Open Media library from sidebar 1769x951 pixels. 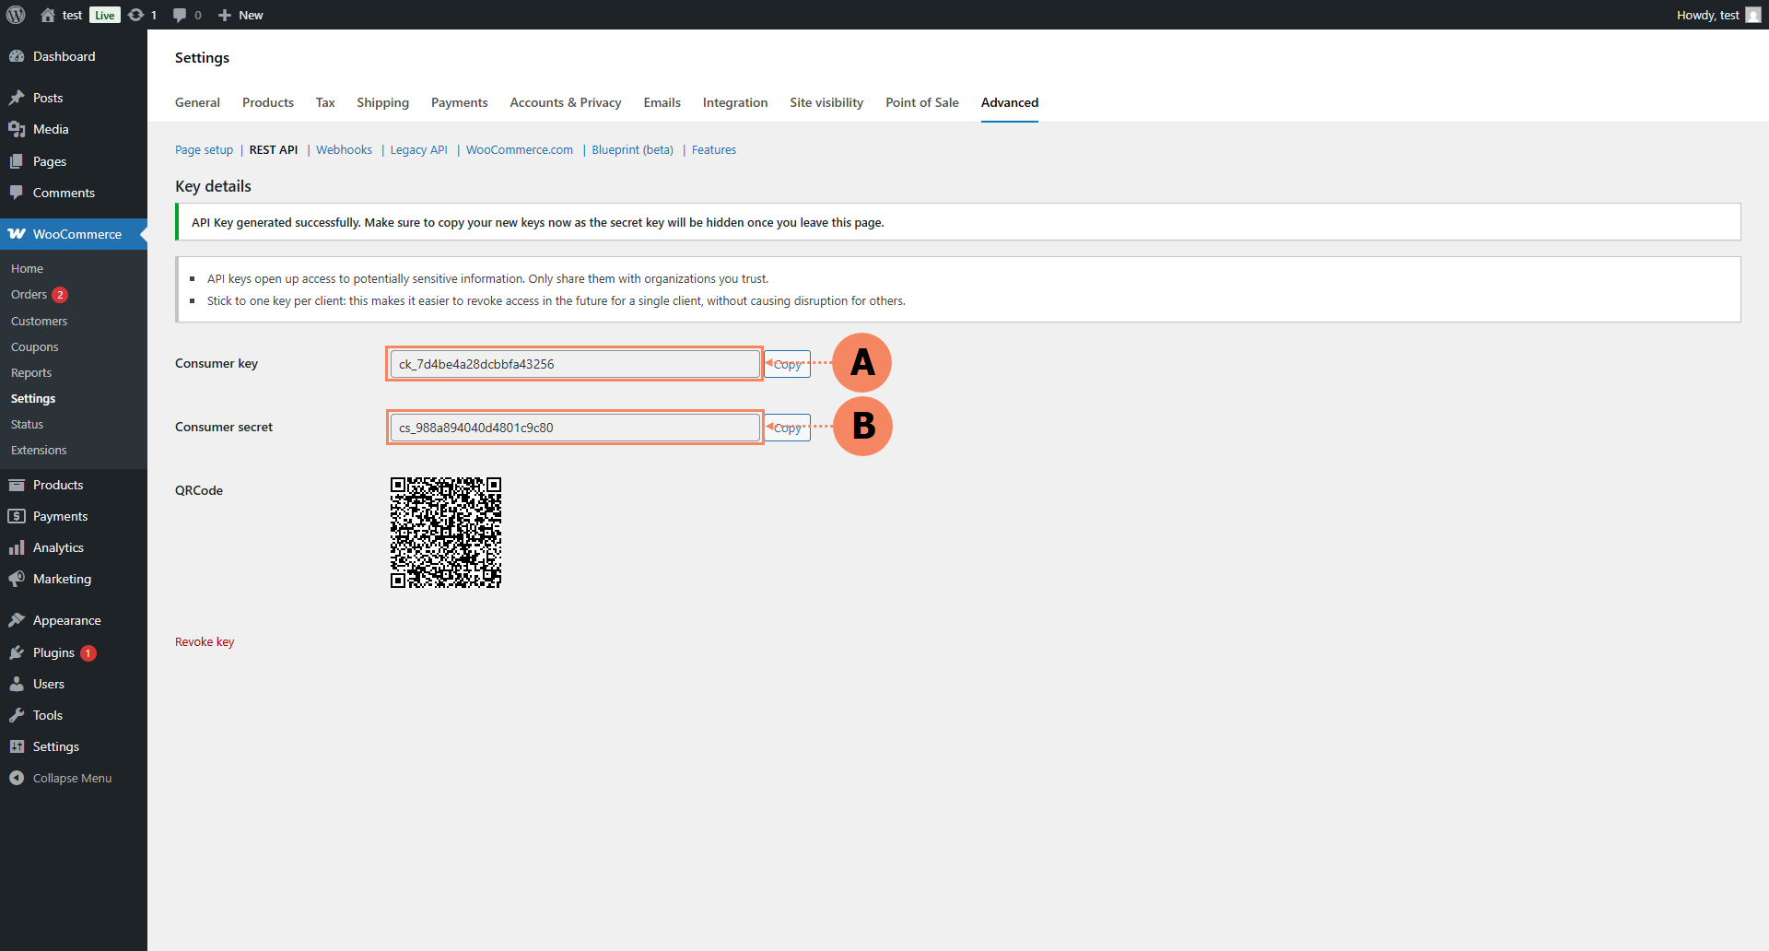point(51,129)
